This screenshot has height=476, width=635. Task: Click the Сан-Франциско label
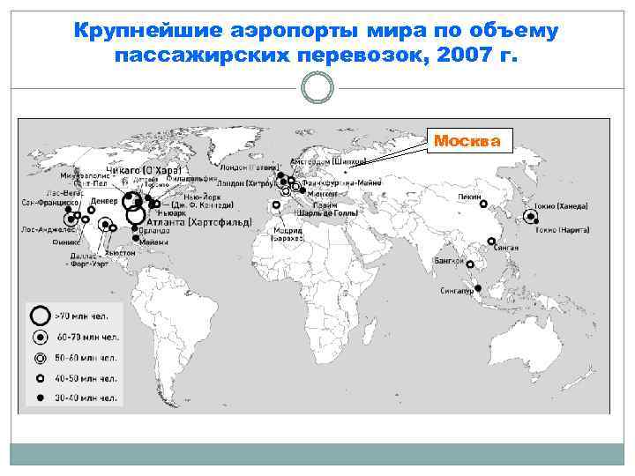click(x=49, y=203)
